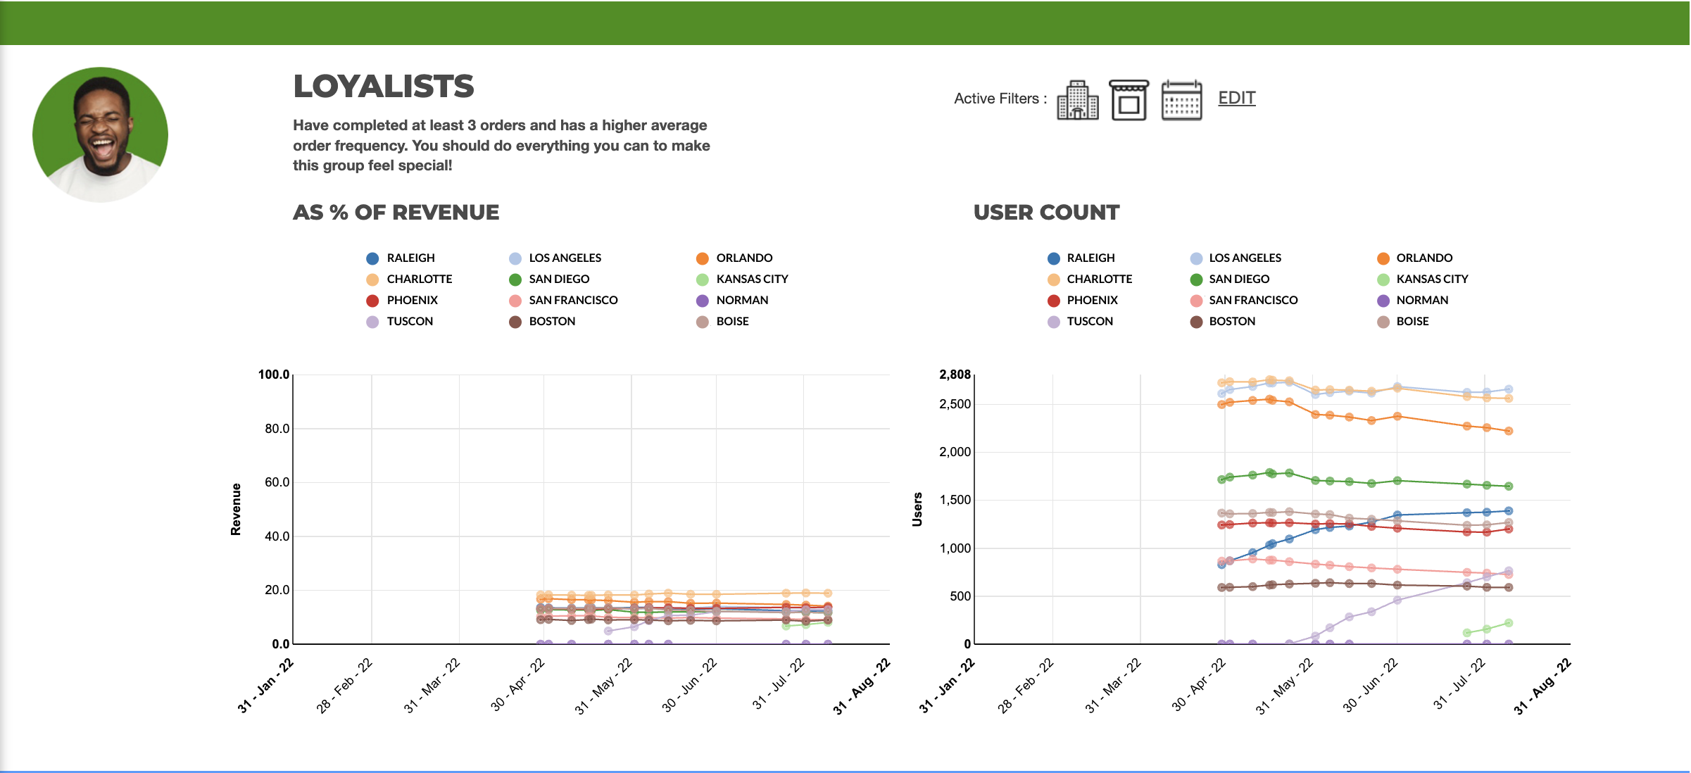Click KANSAS CITY swatch in revenue legend

pyautogui.click(x=702, y=279)
